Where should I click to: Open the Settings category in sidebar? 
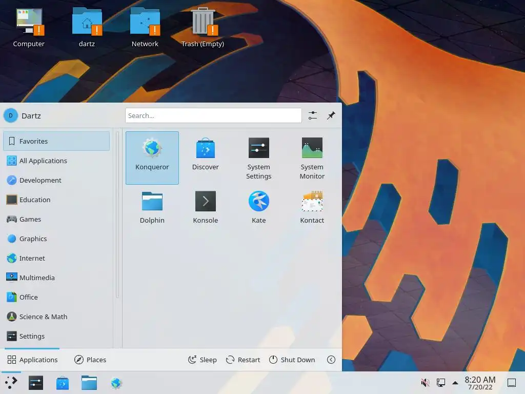pos(56,336)
